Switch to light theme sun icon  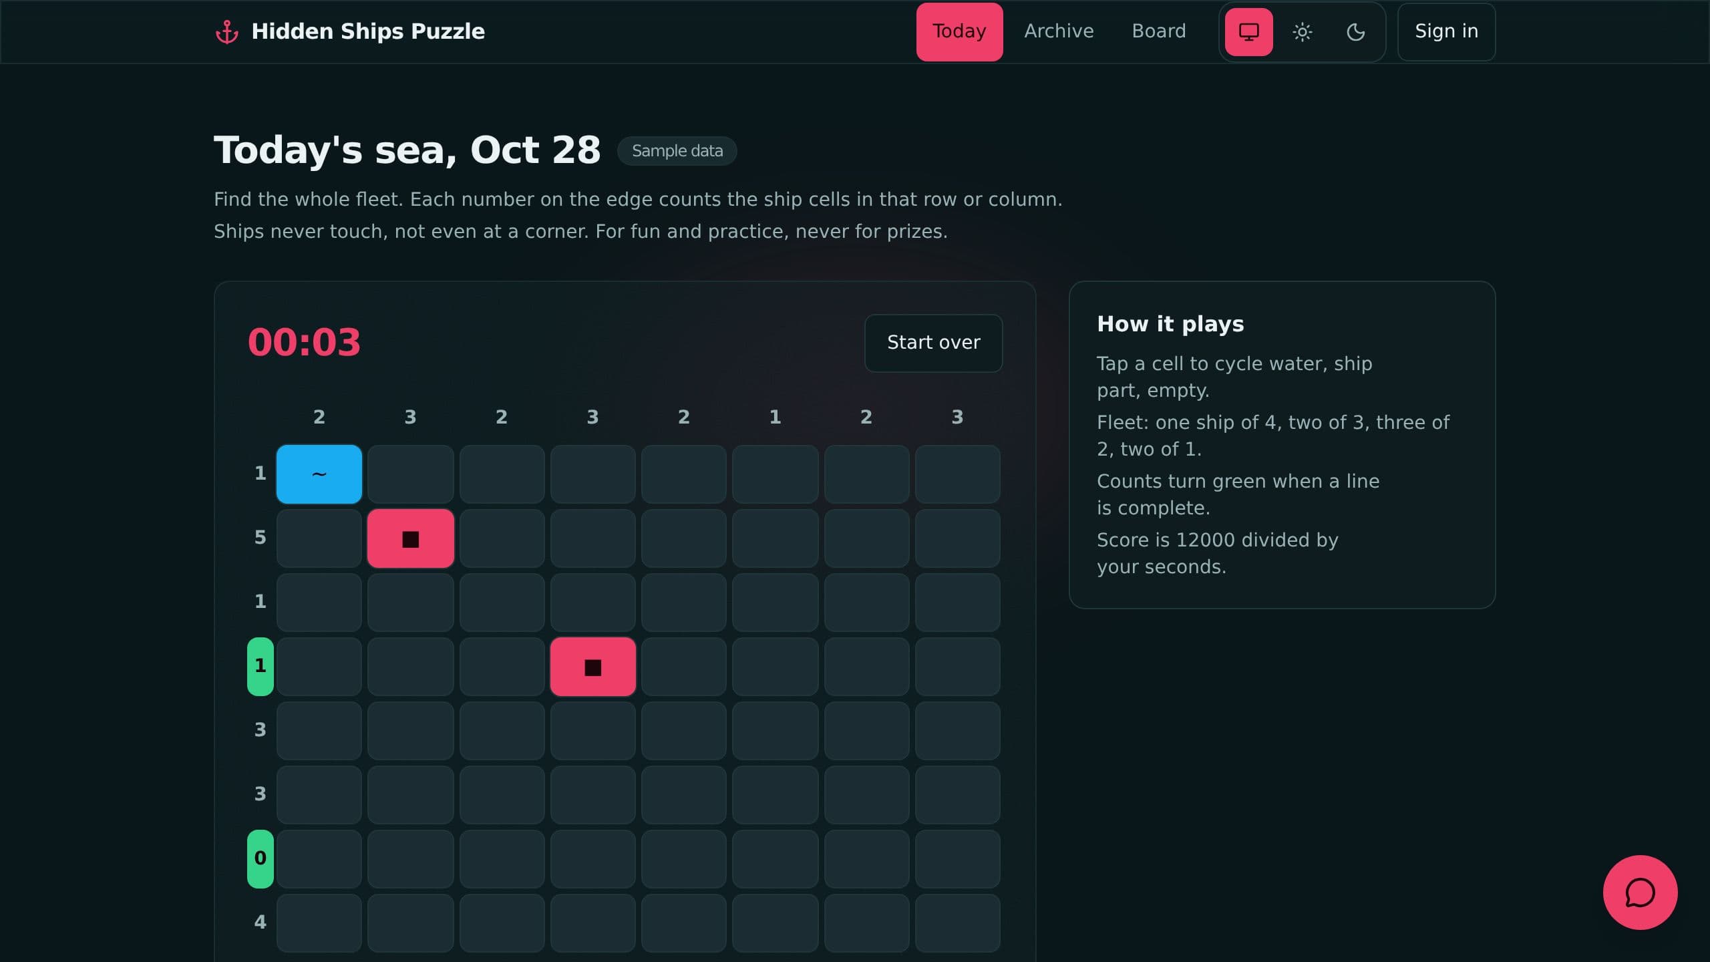point(1302,31)
